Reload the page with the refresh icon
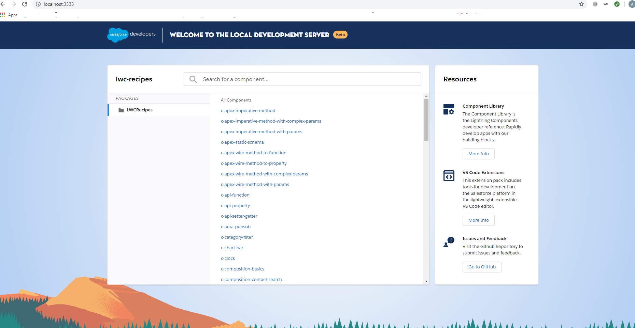635x328 pixels. (x=24, y=4)
